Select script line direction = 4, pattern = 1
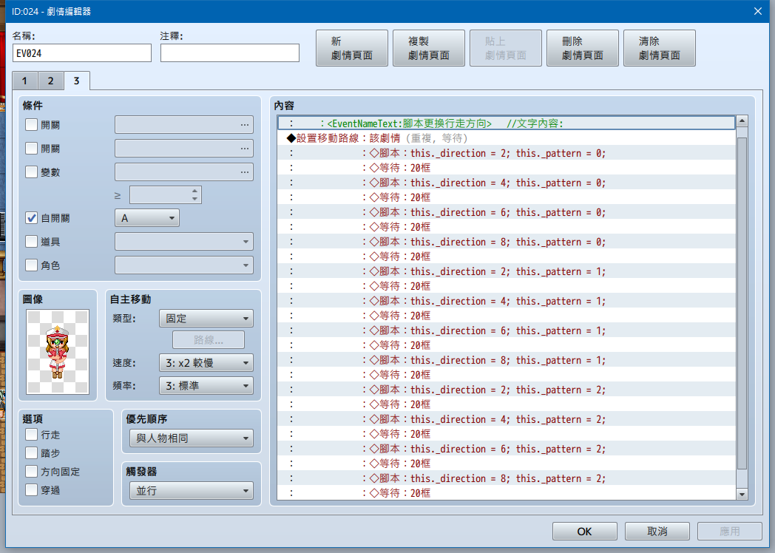This screenshot has height=553, width=775. [506, 300]
